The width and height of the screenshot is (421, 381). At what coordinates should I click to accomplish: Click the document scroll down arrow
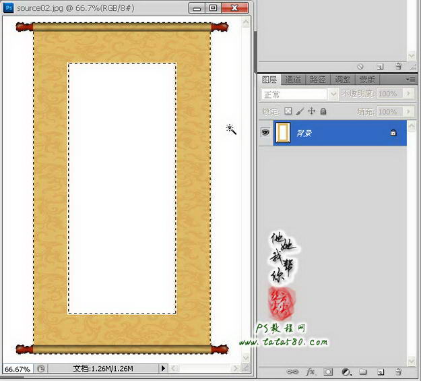(x=246, y=357)
